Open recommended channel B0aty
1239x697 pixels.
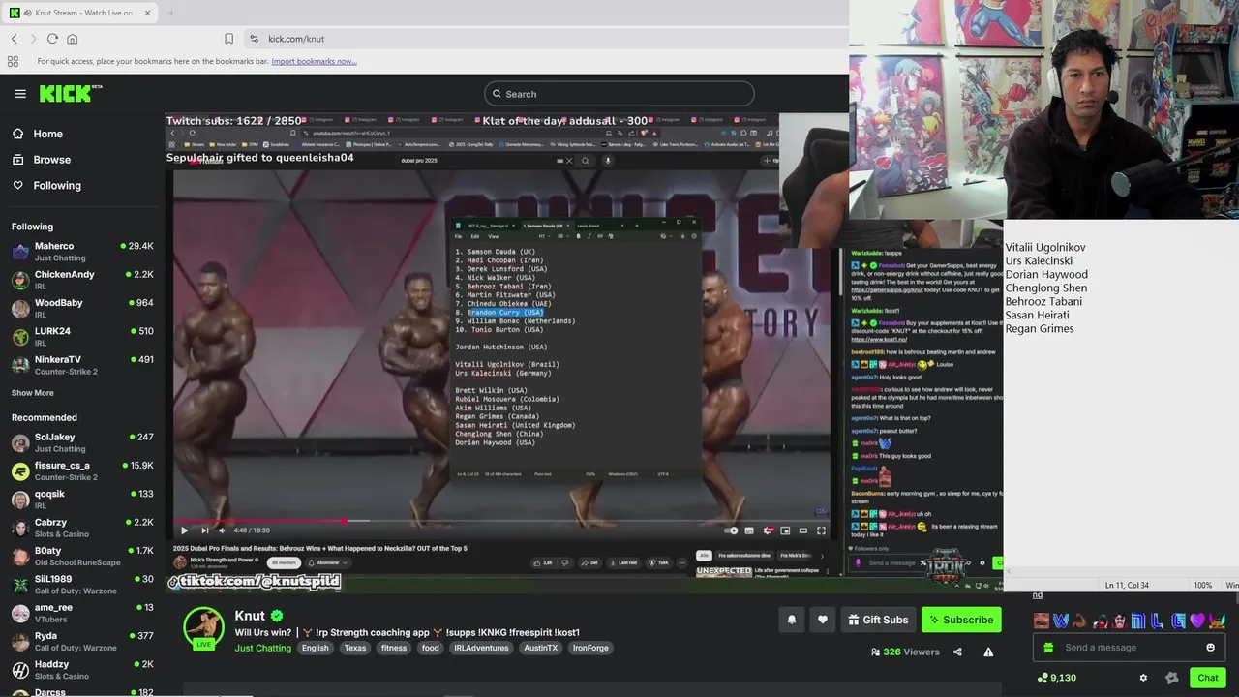pos(82,556)
